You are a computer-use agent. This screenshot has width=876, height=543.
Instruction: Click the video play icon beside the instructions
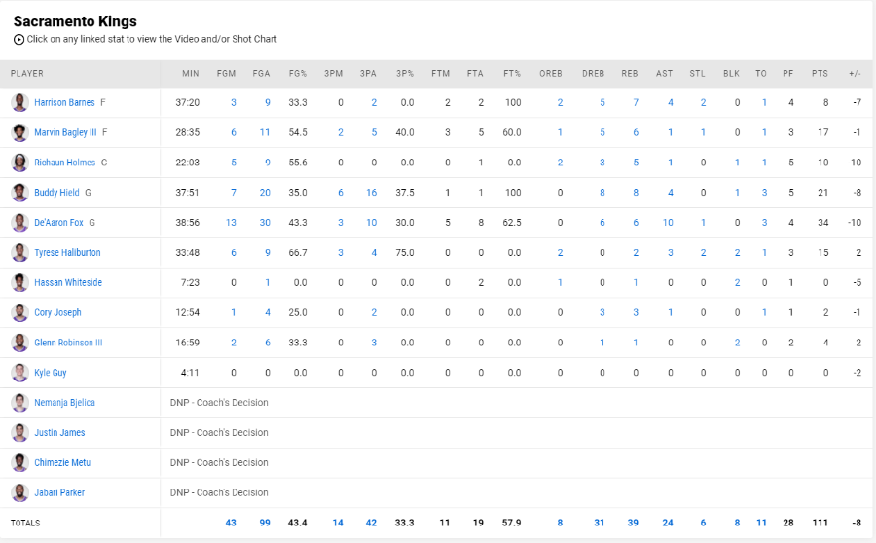point(19,40)
